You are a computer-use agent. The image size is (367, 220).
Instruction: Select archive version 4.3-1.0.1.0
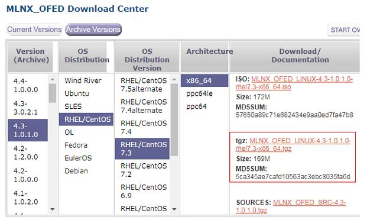coord(28,130)
